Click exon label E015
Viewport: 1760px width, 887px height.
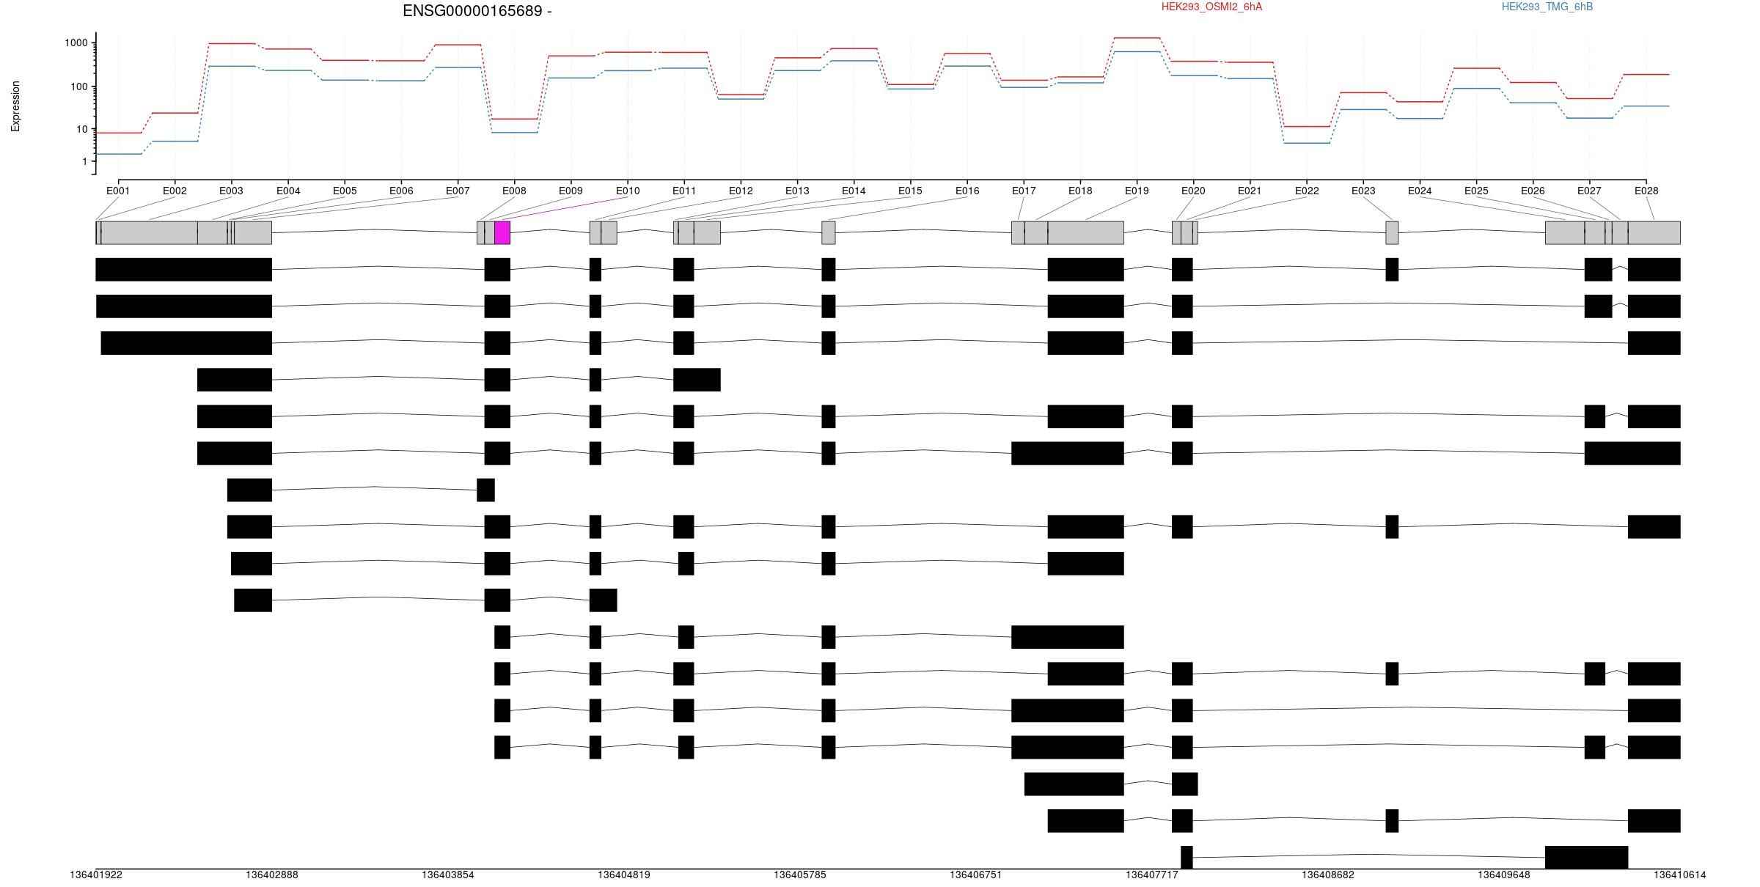(x=910, y=191)
